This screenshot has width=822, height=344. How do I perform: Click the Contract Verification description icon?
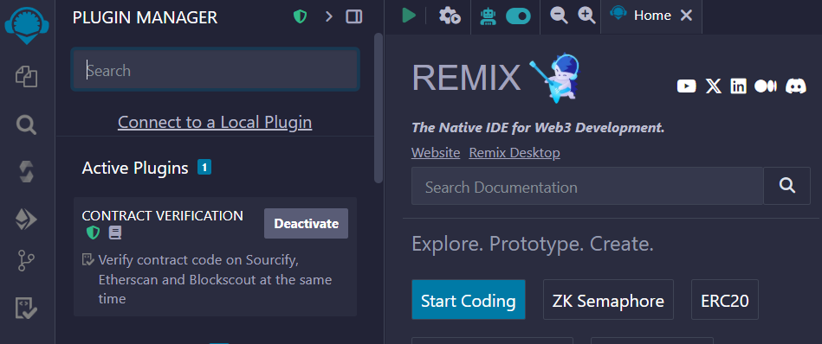(x=88, y=259)
